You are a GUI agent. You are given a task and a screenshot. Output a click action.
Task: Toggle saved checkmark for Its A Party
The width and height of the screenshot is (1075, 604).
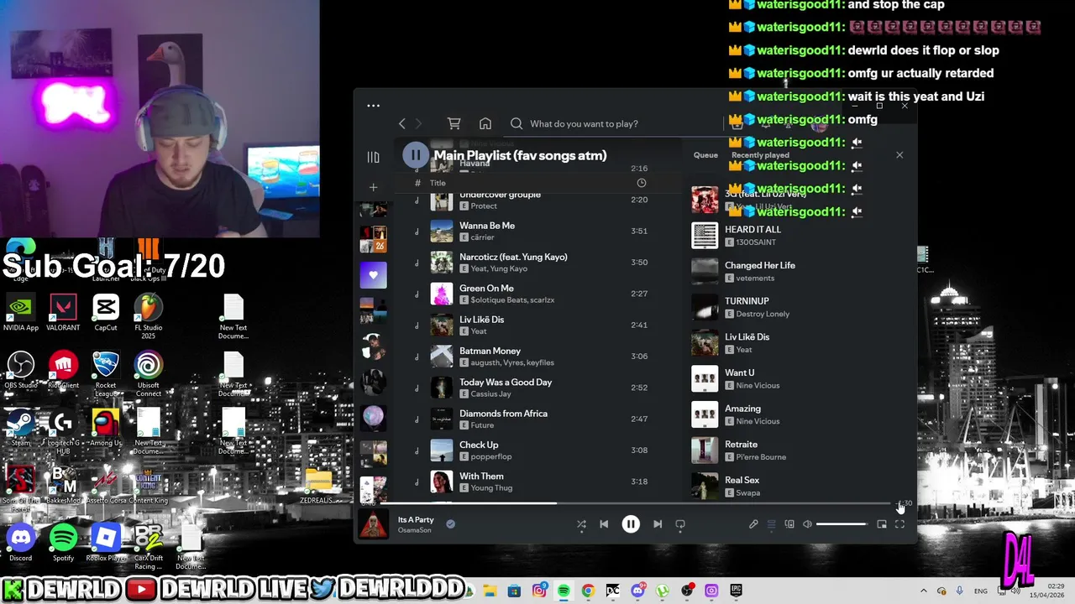450,523
